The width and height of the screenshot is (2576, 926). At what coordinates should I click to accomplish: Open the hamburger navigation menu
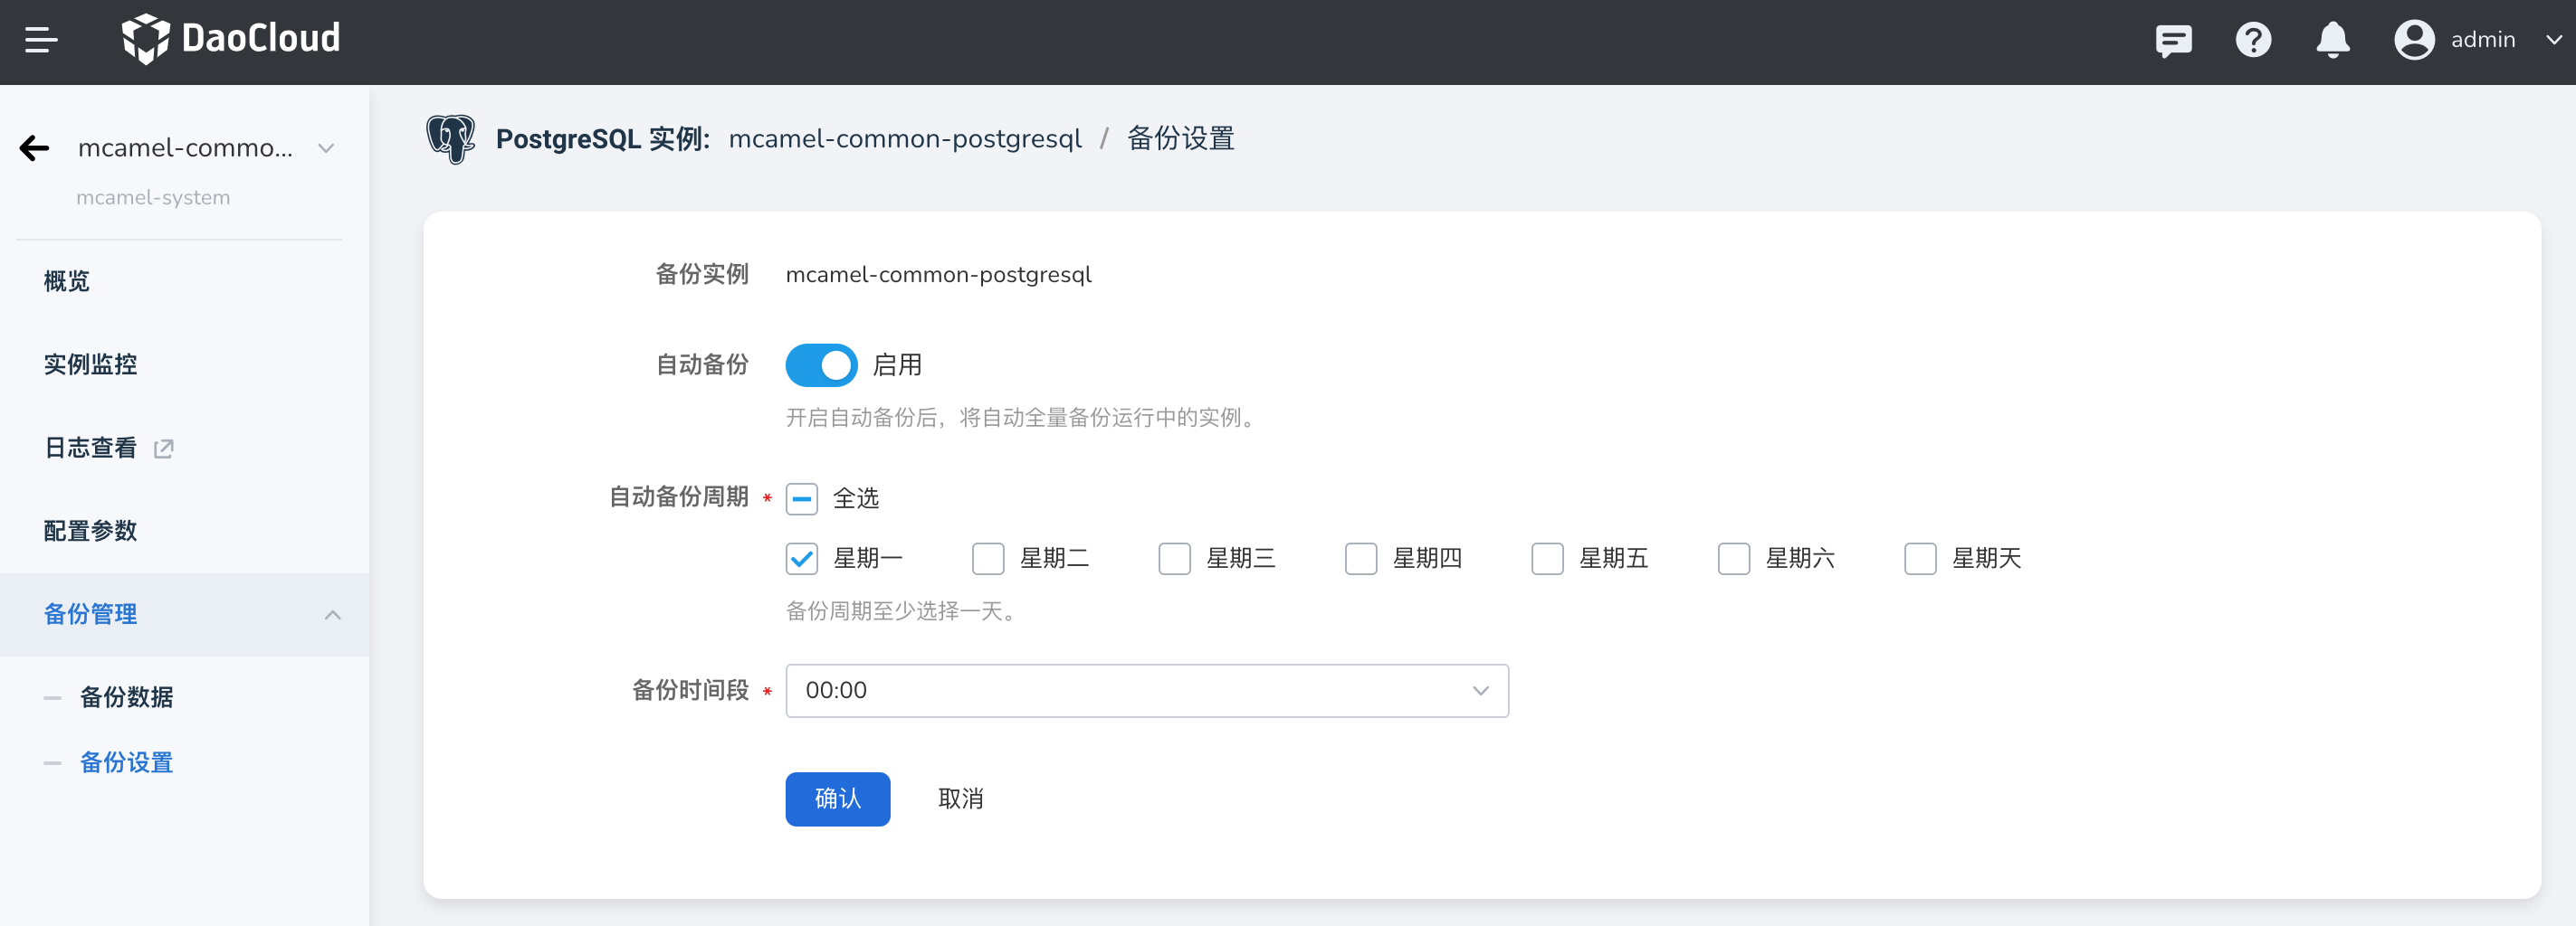click(41, 40)
